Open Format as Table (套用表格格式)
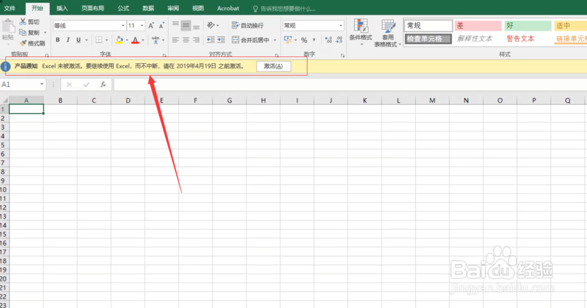This screenshot has width=587, height=308. click(x=387, y=32)
